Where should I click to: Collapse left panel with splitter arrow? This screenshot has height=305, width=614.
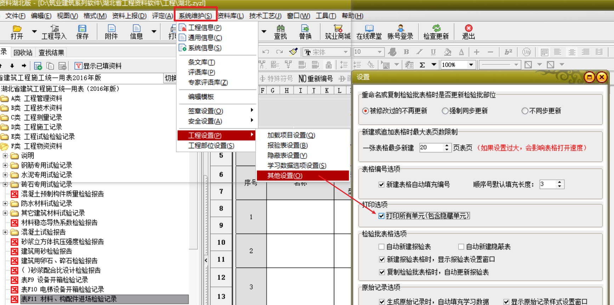click(206, 260)
